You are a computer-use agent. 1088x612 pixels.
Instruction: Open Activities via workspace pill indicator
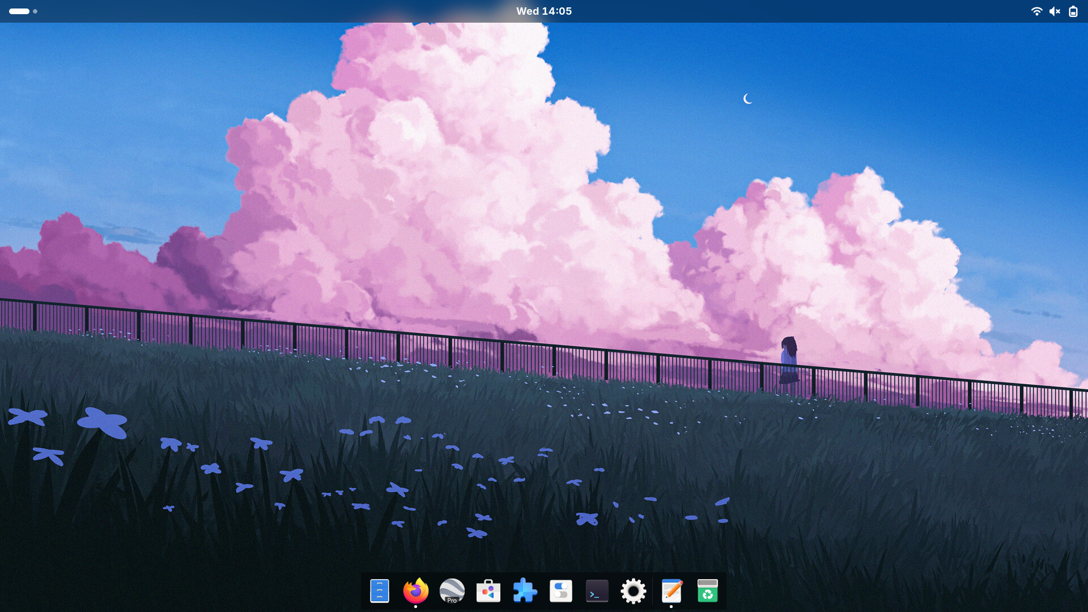[x=19, y=11]
